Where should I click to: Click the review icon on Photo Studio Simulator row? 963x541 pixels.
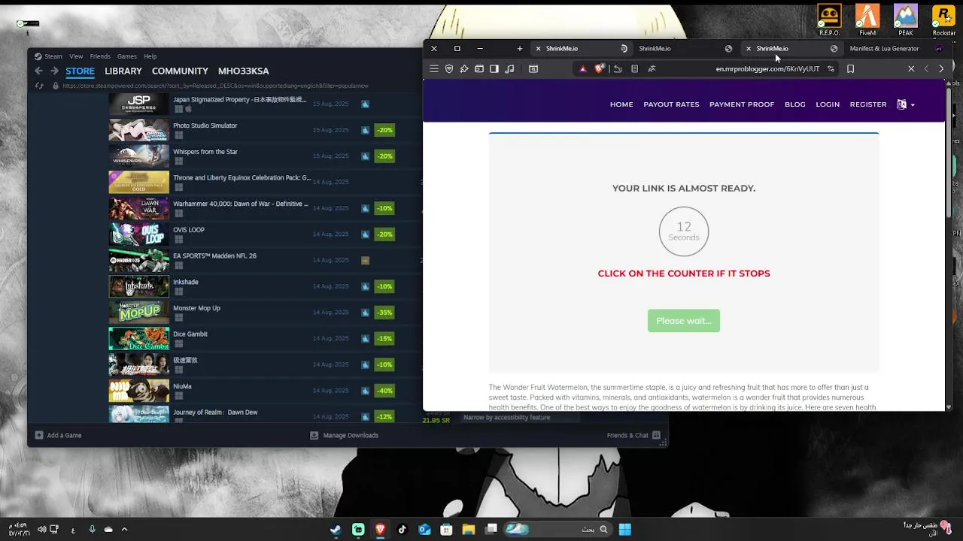tap(365, 130)
